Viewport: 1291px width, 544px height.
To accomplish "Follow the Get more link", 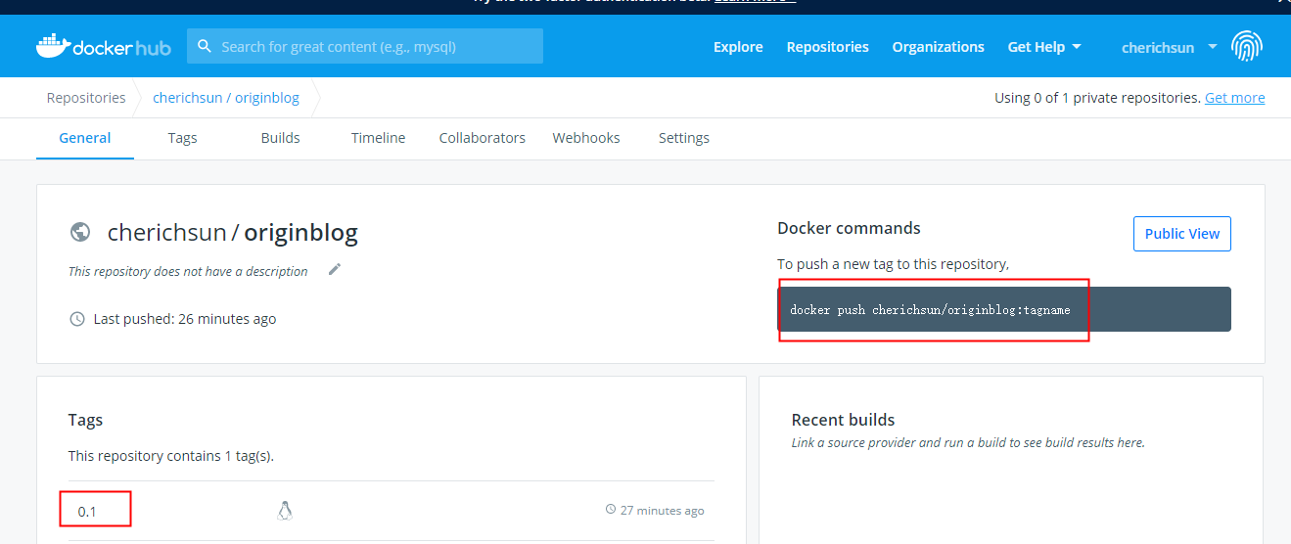I will [1235, 98].
